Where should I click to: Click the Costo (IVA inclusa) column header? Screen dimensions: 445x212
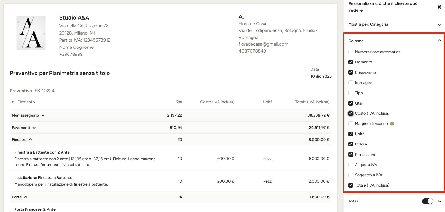pos(217,102)
